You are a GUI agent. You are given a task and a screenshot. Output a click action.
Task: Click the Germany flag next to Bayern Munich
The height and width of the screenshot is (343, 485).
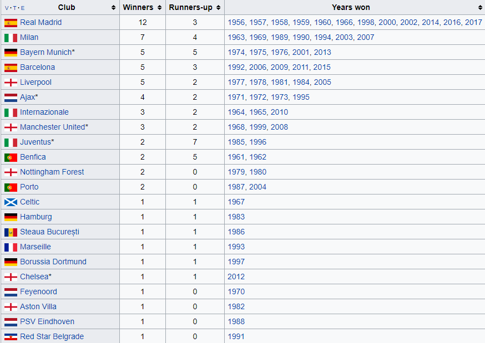11,53
